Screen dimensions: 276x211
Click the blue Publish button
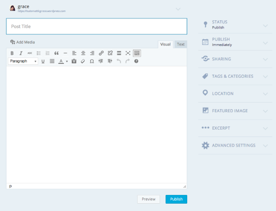click(176, 199)
